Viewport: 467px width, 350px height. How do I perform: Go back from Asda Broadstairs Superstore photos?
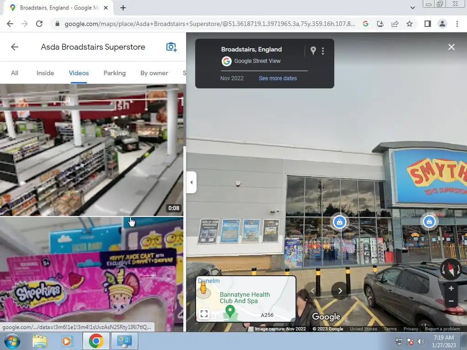(15, 47)
